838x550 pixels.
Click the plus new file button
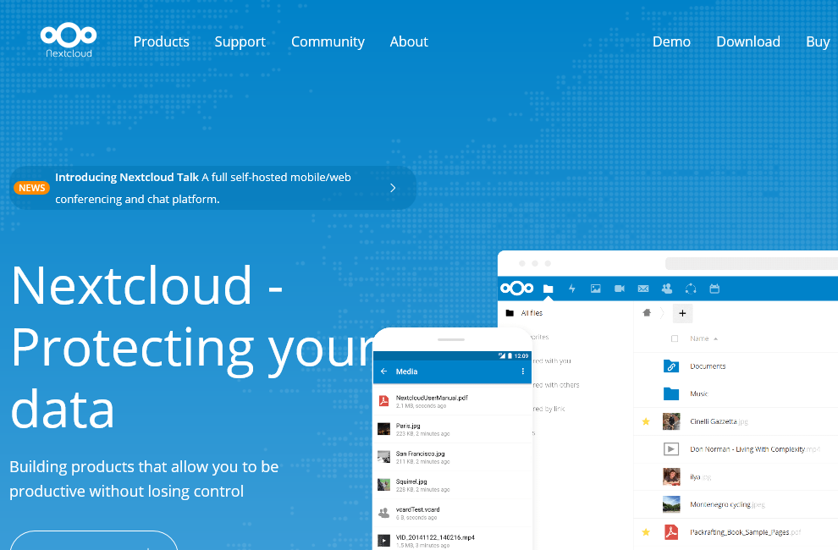682,313
